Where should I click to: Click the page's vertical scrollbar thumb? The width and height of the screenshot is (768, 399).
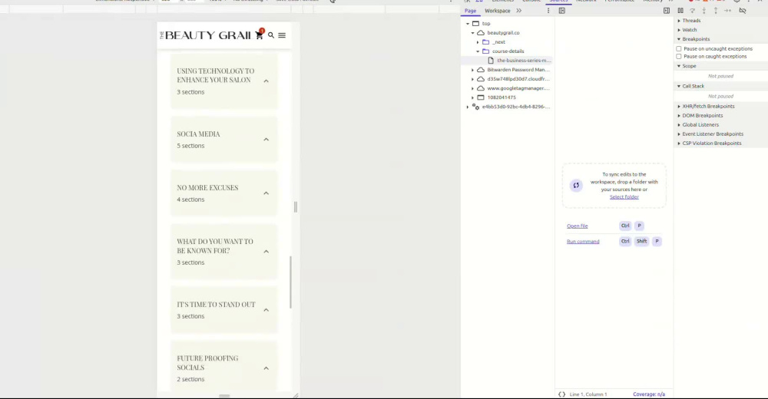point(290,282)
